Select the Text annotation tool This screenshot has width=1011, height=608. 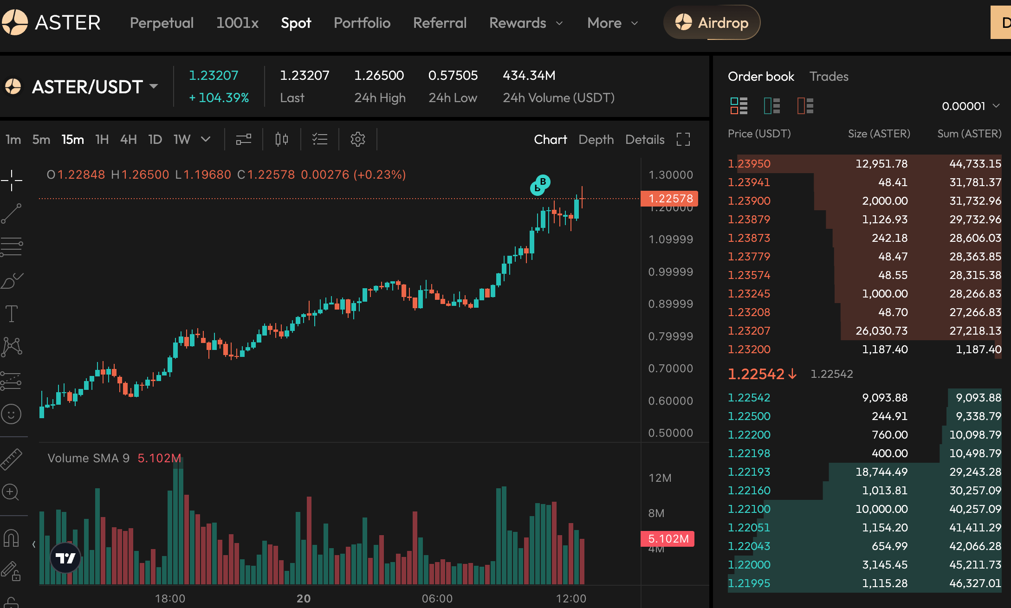12,314
